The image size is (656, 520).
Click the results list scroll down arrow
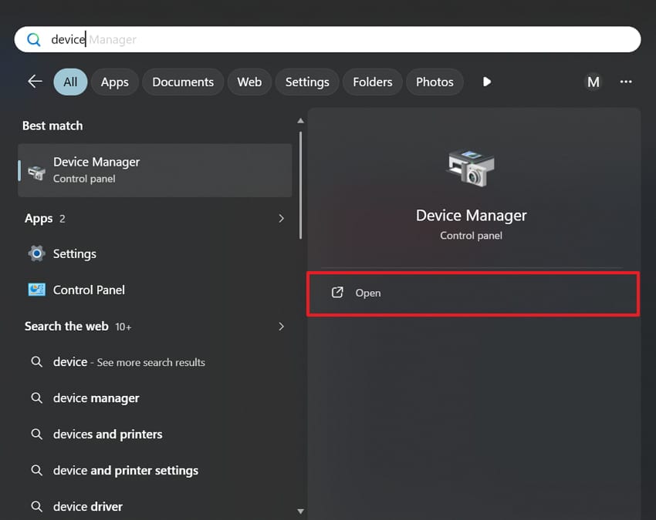tap(300, 512)
